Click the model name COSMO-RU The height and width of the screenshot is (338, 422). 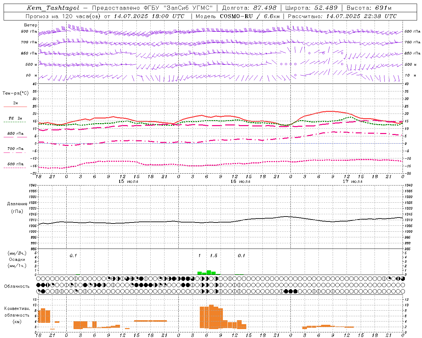coord(236,16)
